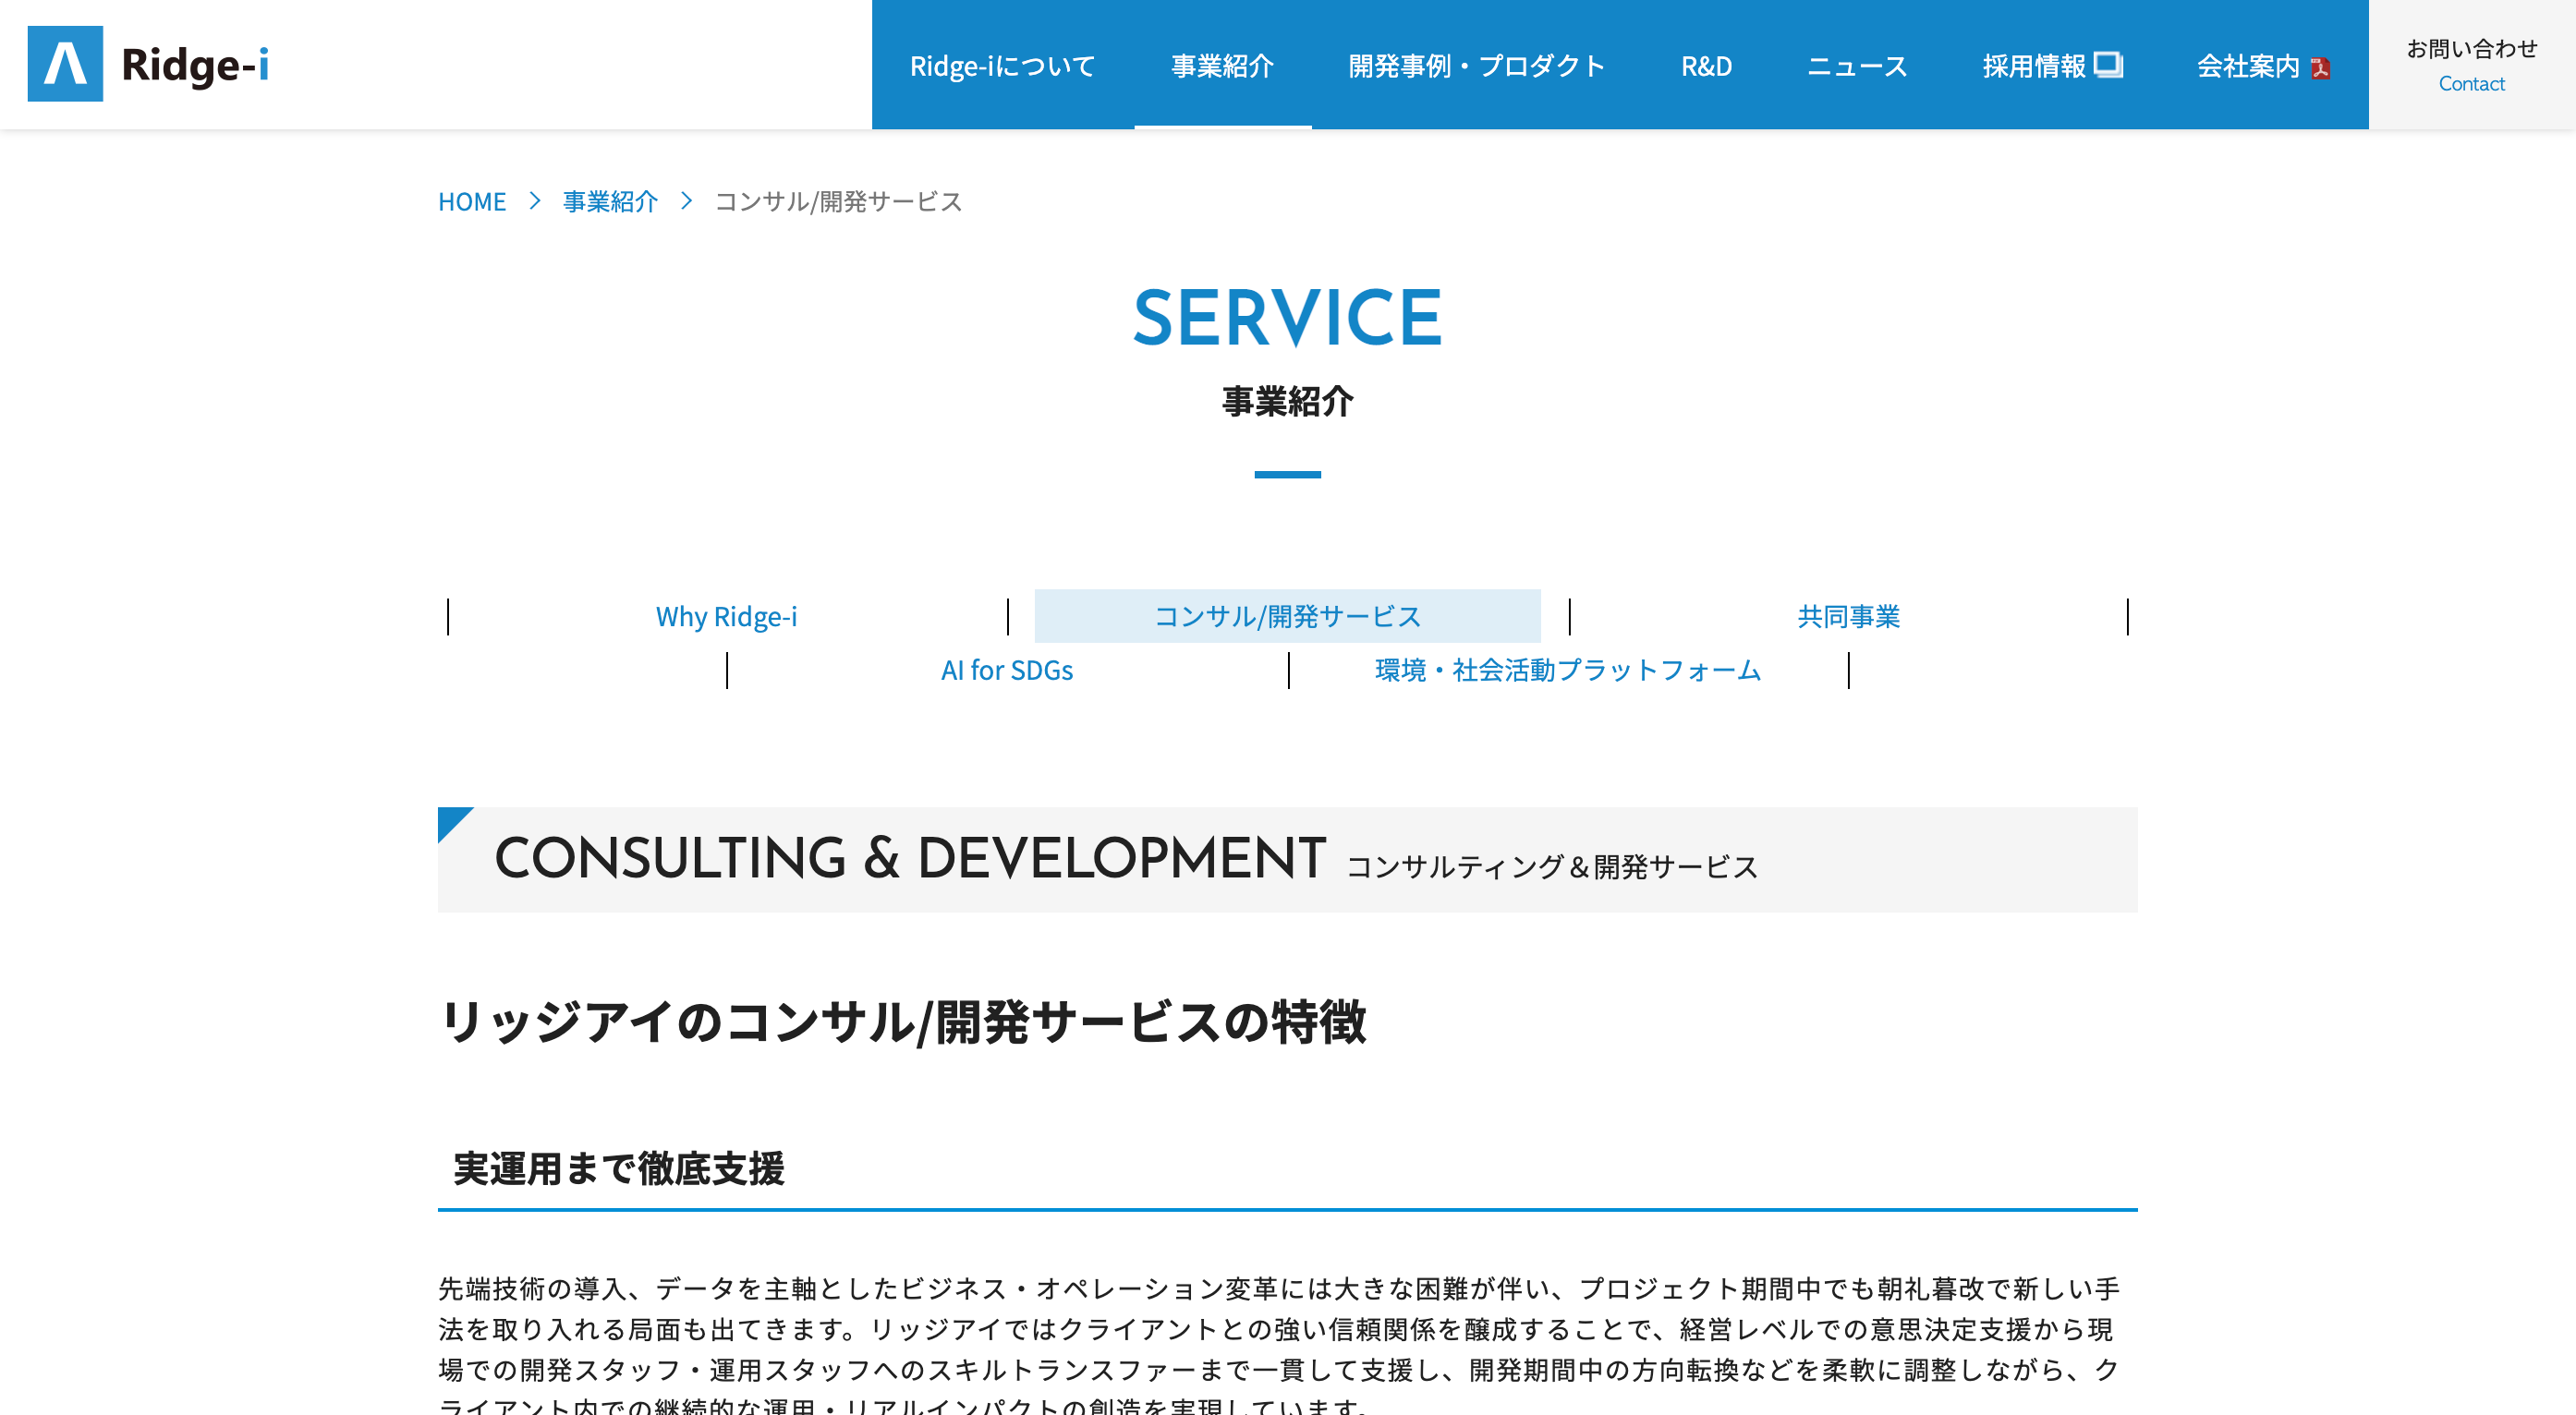Click 事業紹介 in the breadcrumb trail
Image resolution: width=2576 pixels, height=1415 pixels.
[610, 202]
